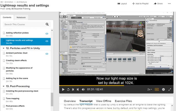Select the Transcript tab
176x111 pixels.
coord(86,101)
